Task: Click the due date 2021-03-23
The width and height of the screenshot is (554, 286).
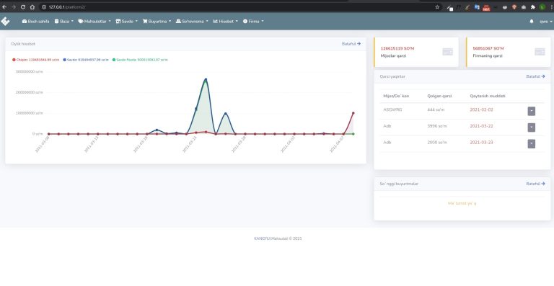Action: coord(481,143)
